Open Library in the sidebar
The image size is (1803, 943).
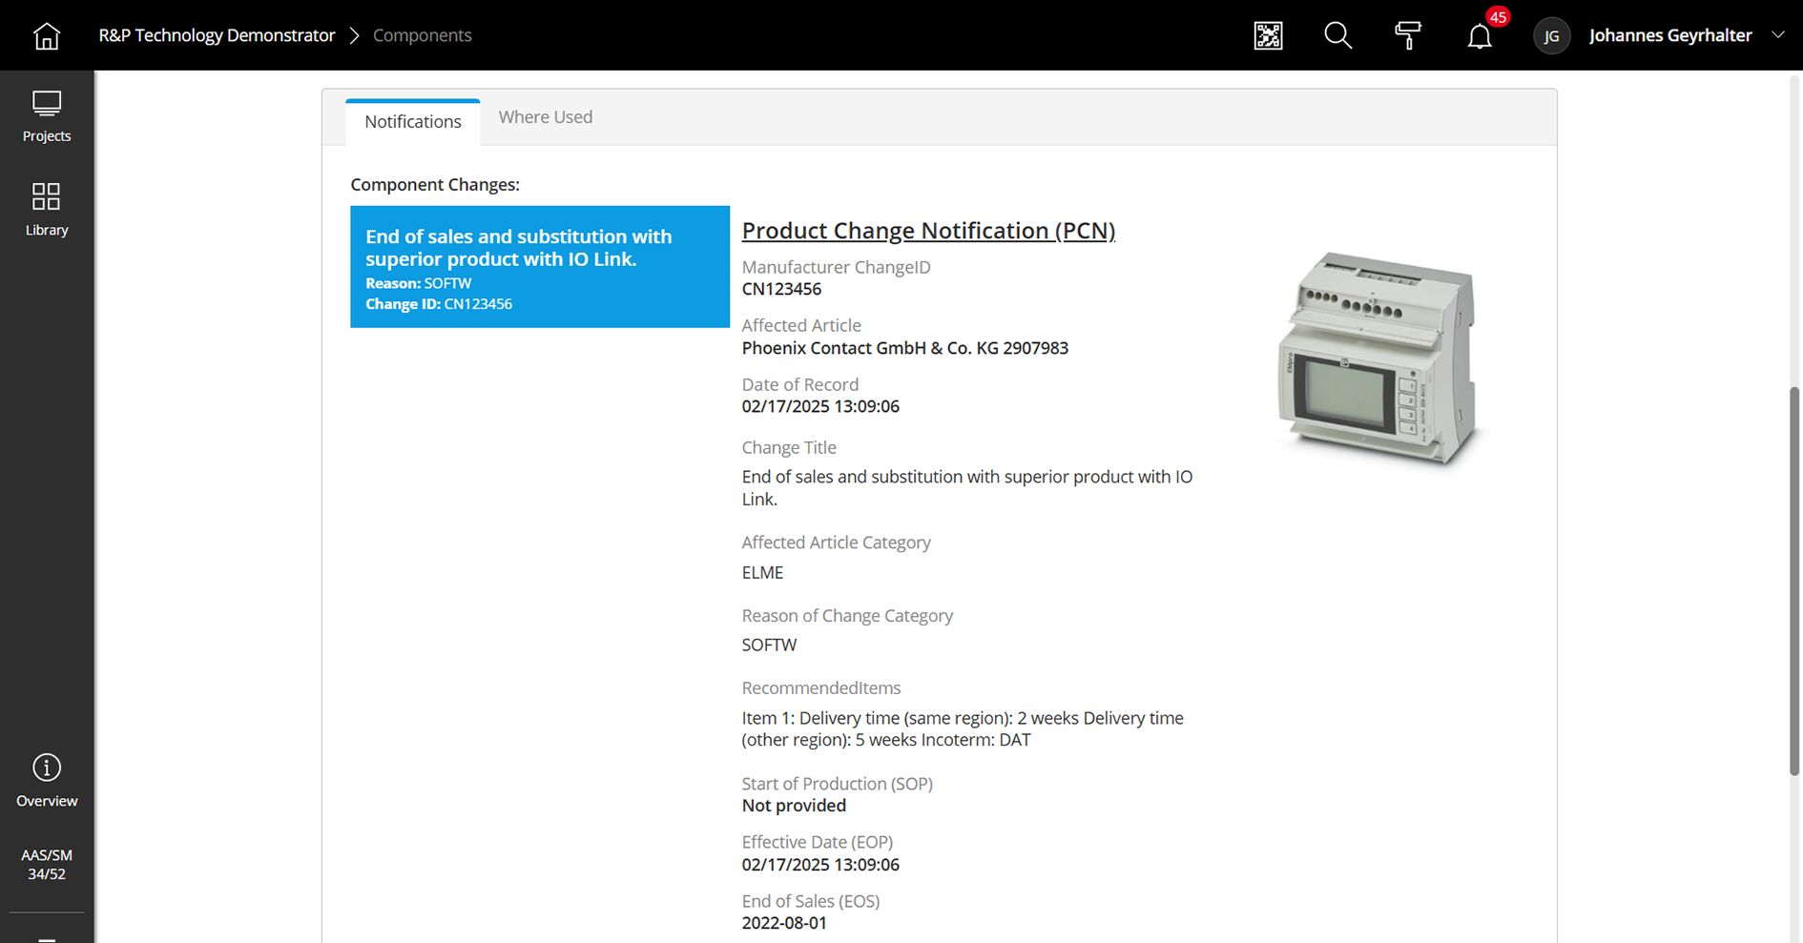pos(46,210)
